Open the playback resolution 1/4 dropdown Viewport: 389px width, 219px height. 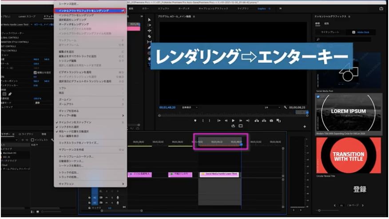tap(272, 108)
